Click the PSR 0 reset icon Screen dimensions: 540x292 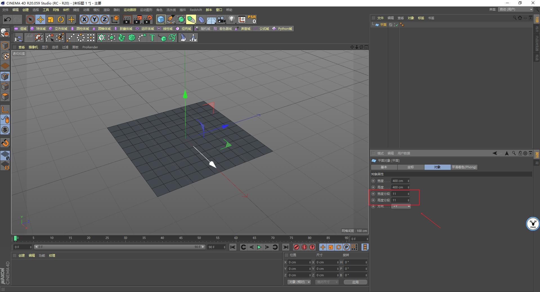coord(252,19)
